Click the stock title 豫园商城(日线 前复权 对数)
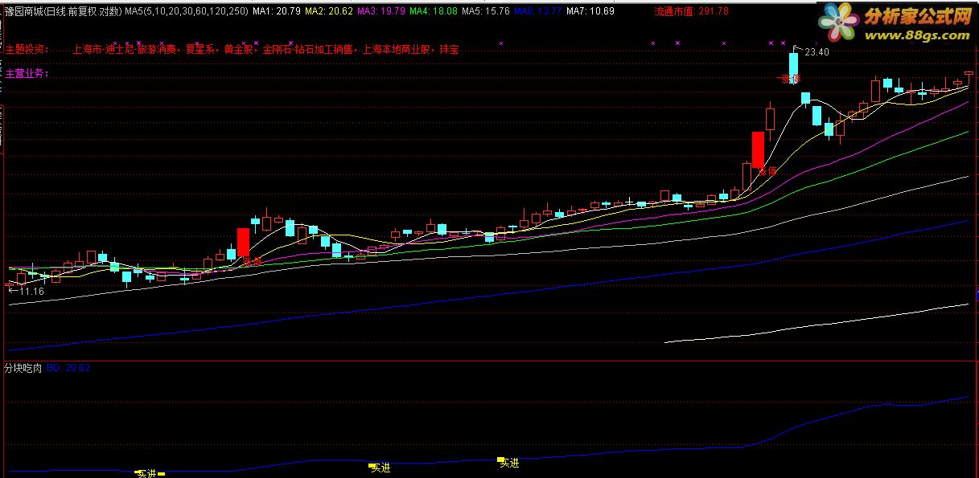The width and height of the screenshot is (979, 478). pos(63,11)
